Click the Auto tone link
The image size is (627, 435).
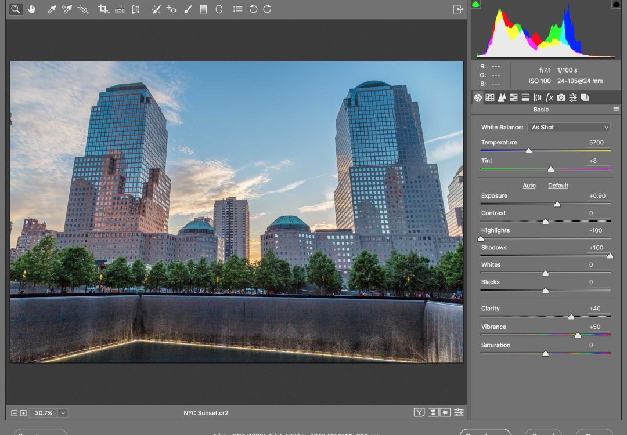pyautogui.click(x=529, y=186)
